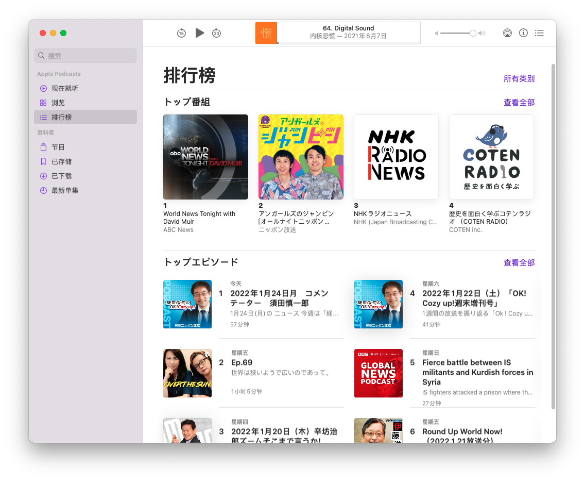Open Global News Podcast artwork
The width and height of the screenshot is (585, 481).
click(x=378, y=373)
